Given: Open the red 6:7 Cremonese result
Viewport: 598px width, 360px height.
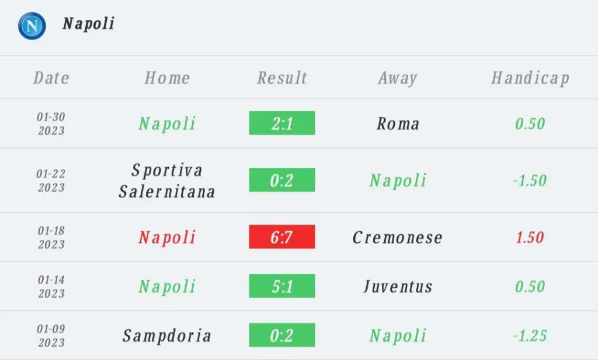Looking at the screenshot, I should tap(282, 237).
